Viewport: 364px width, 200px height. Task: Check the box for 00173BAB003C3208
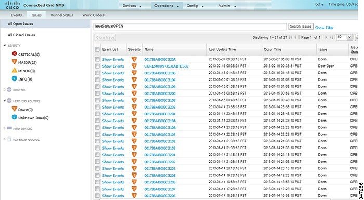click(x=97, y=175)
